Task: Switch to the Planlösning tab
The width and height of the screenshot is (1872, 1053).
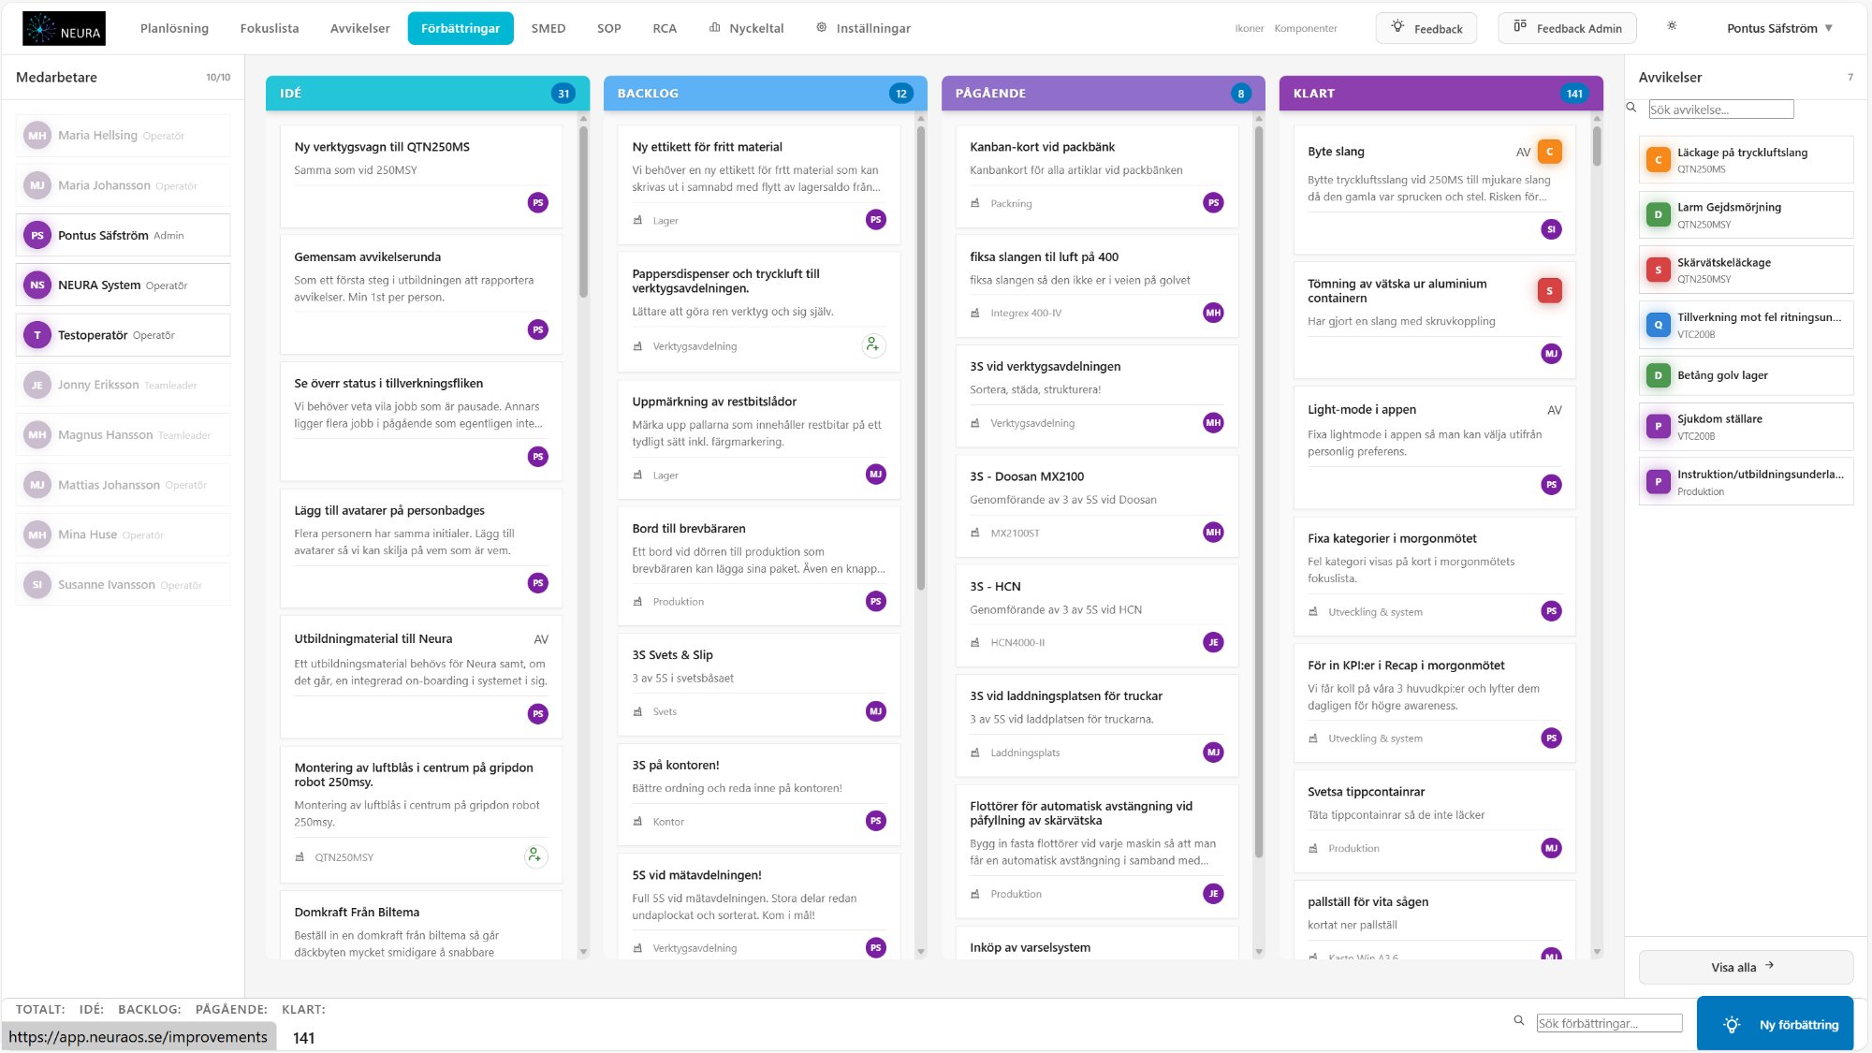Action: pos(174,28)
